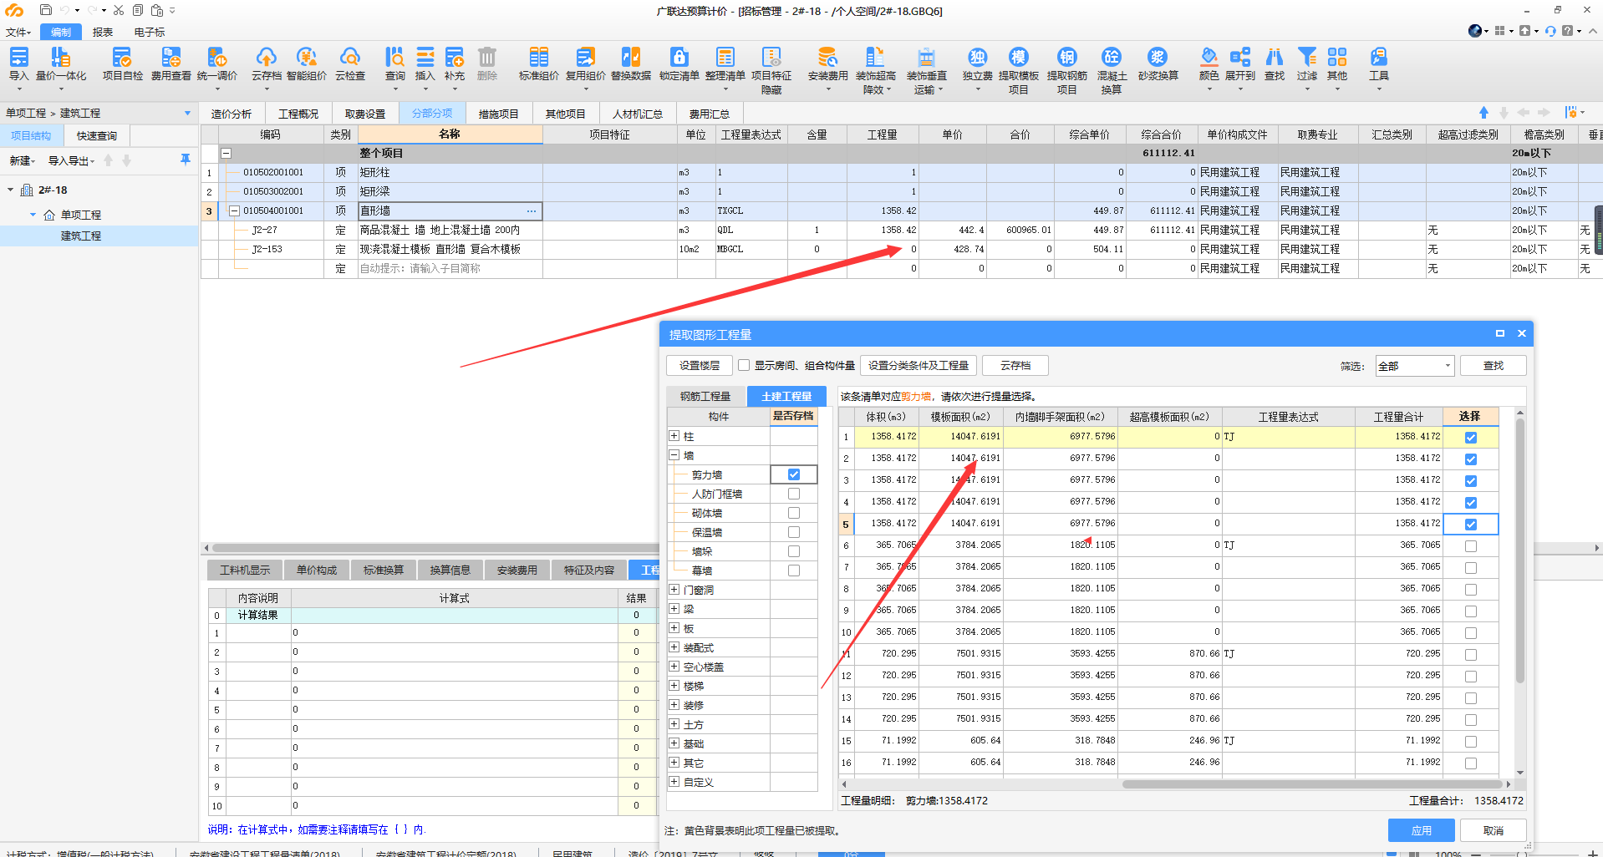Open the 量价一体化 tool

point(61,64)
